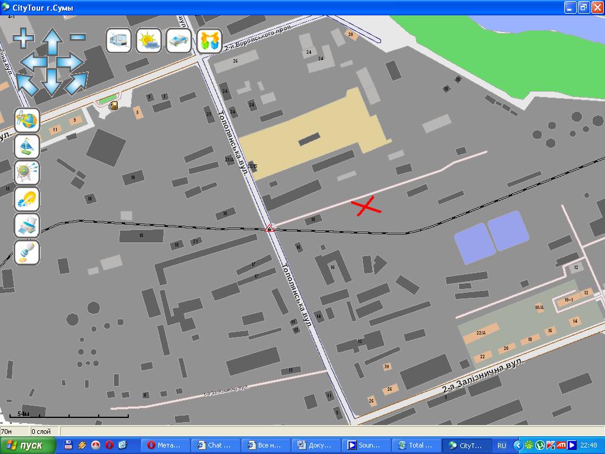Click the car route icon
The width and height of the screenshot is (605, 454).
pyautogui.click(x=179, y=41)
